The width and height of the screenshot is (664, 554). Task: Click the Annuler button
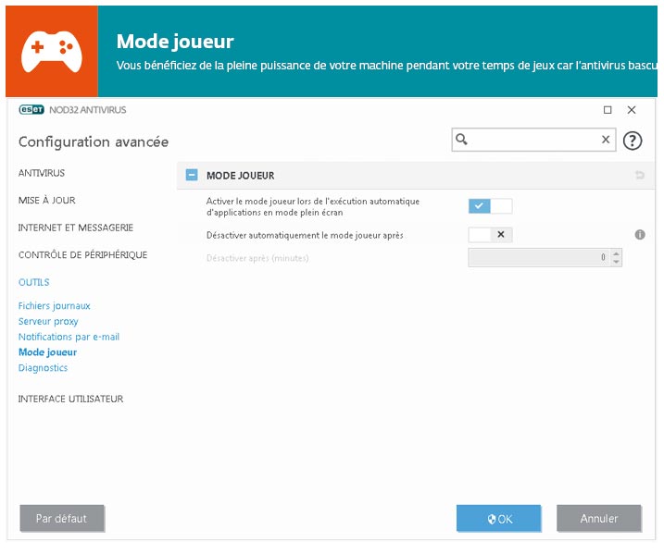pyautogui.click(x=598, y=519)
